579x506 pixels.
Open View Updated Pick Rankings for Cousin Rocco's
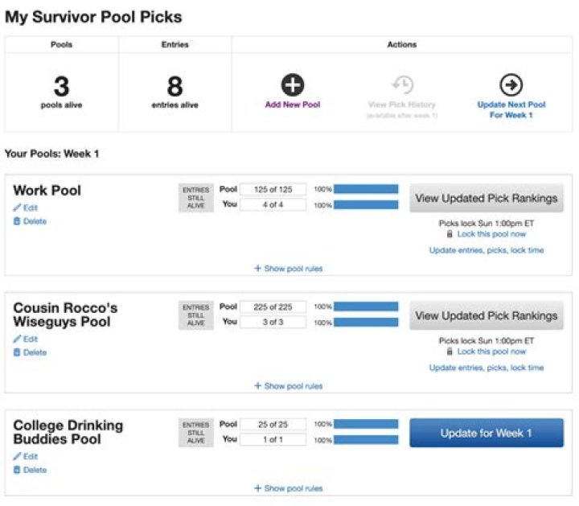[486, 315]
